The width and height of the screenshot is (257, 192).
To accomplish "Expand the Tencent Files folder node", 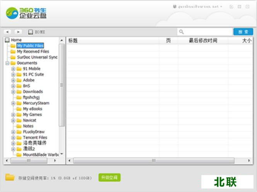I will pyautogui.click(x=13, y=137).
